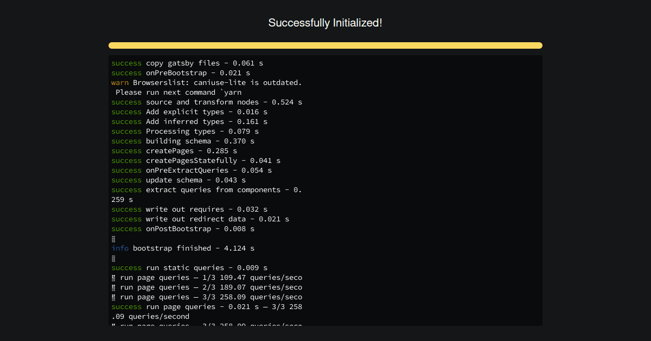Click the spinning loader icon above bootstrap finished
Image resolution: width=651 pixels, height=341 pixels.
113,238
